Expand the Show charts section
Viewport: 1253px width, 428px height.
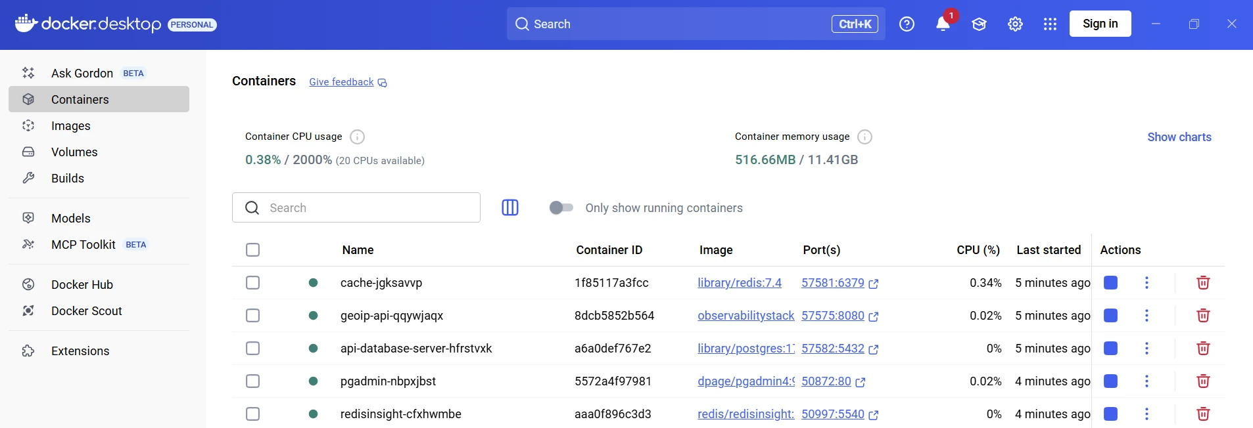(1179, 137)
